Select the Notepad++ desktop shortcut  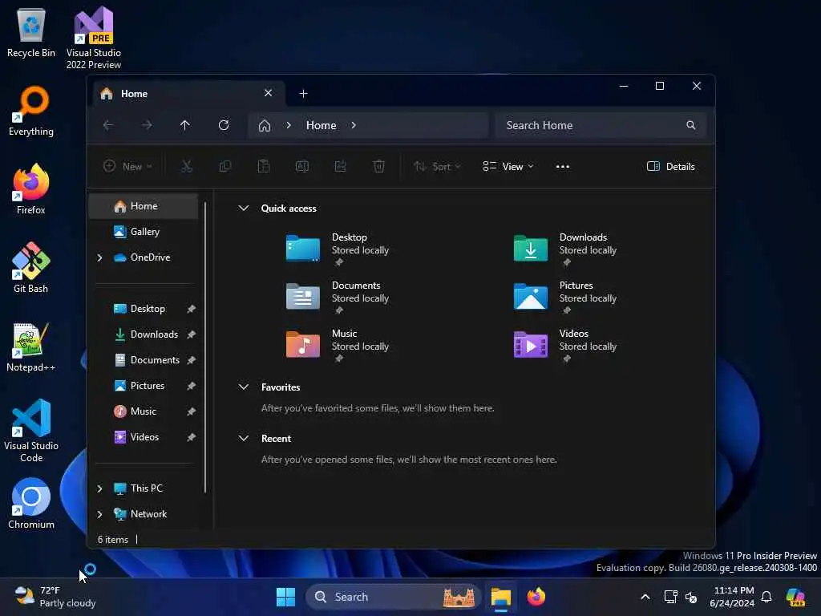[x=31, y=346]
